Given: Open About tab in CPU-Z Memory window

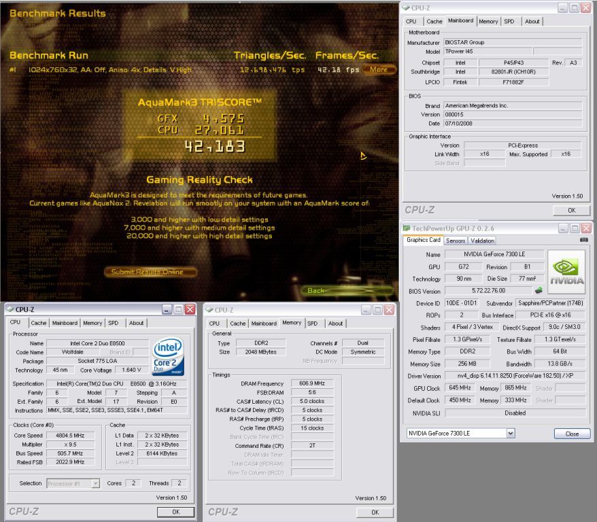Looking at the screenshot, I should coord(335,323).
